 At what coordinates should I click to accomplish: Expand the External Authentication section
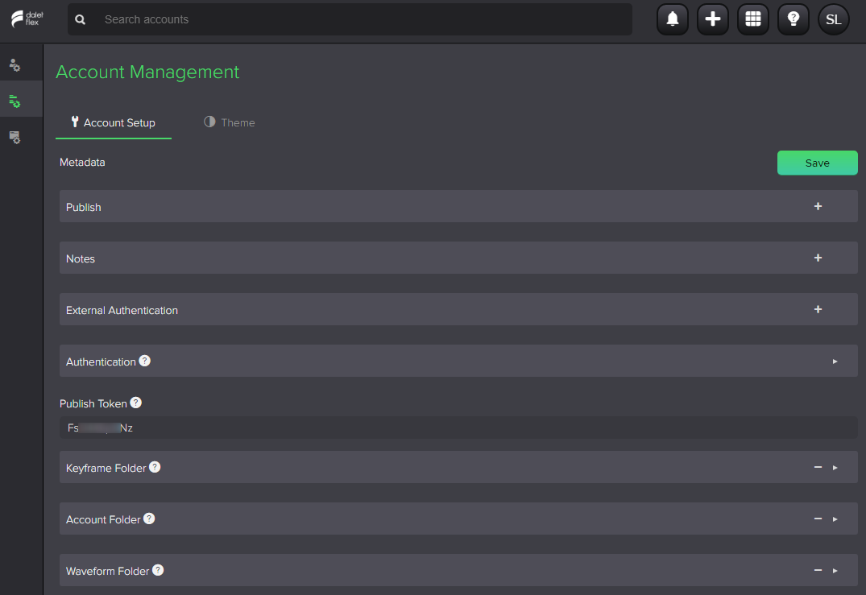click(x=818, y=309)
